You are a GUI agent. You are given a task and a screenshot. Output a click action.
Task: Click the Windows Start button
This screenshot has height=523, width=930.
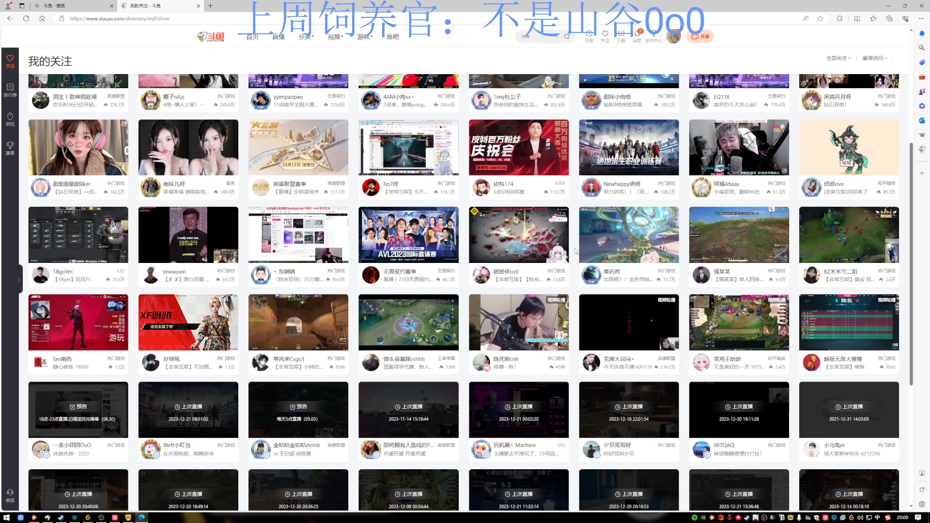coord(6,517)
